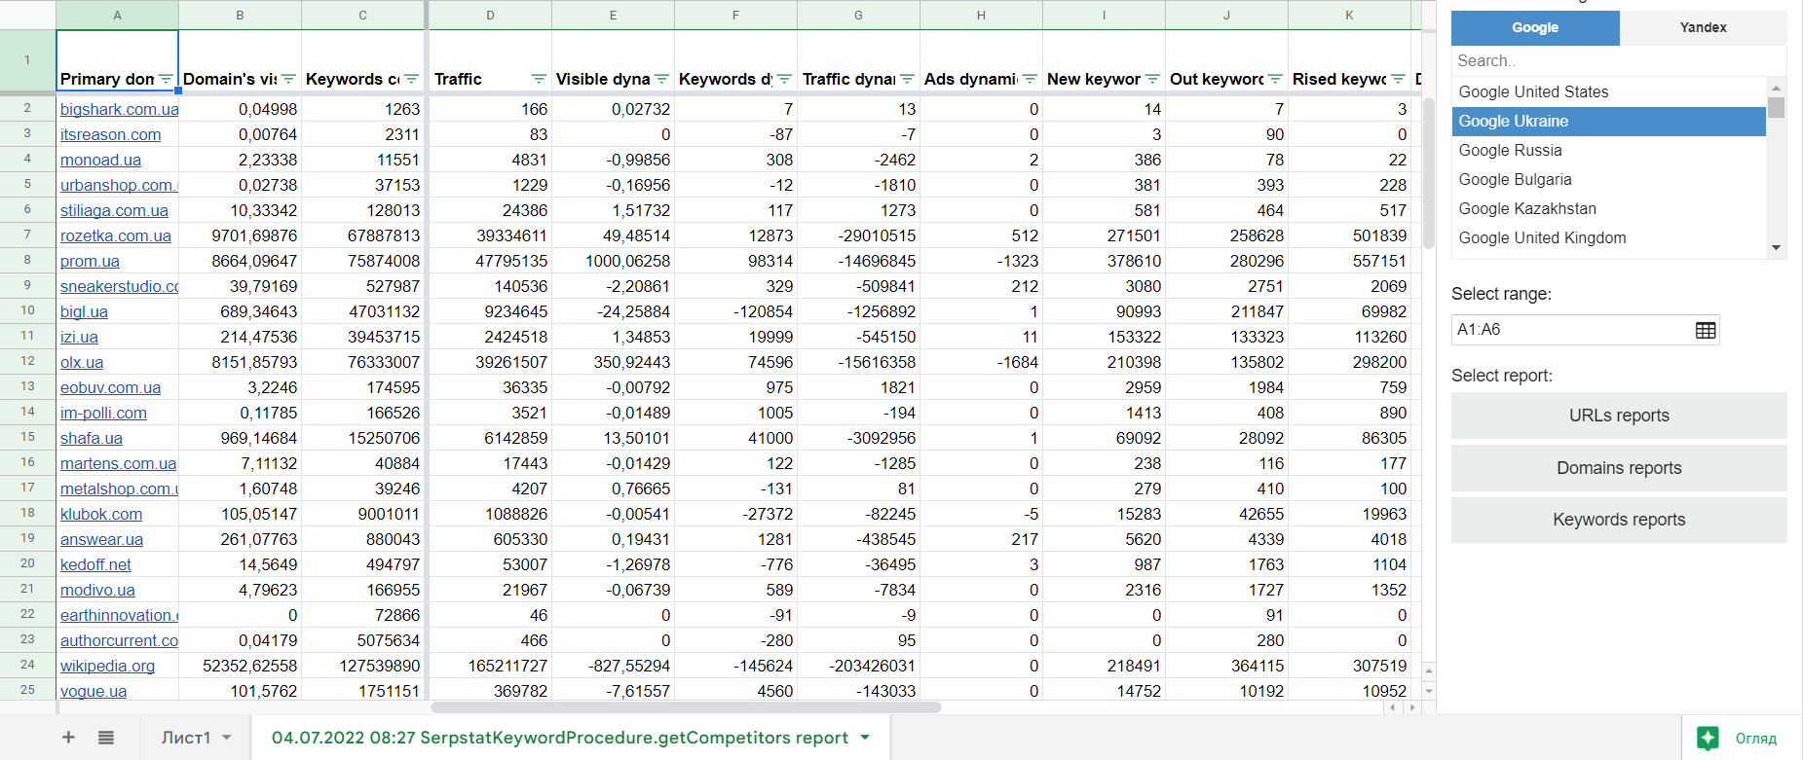Switch to the Yandex search engine tab

tap(1703, 27)
